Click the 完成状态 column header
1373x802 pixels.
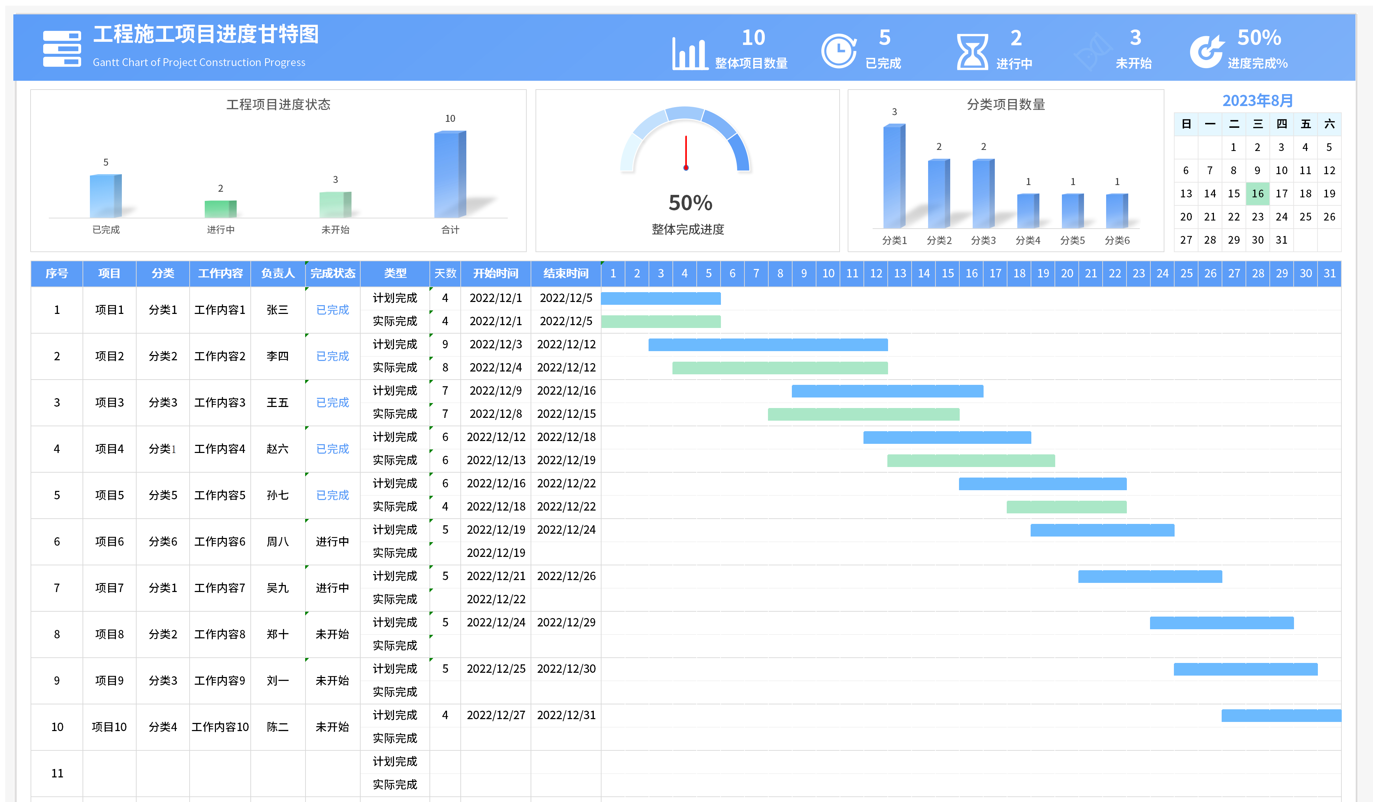point(332,274)
